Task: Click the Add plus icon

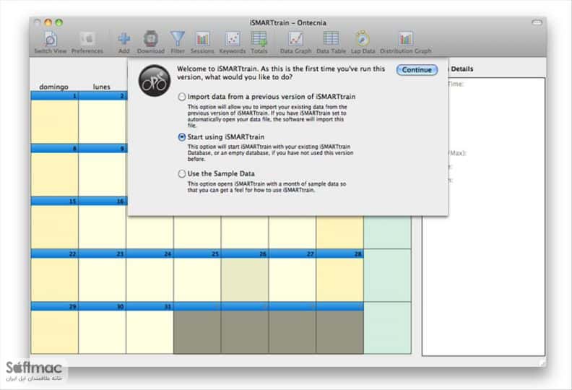Action: pos(124,39)
